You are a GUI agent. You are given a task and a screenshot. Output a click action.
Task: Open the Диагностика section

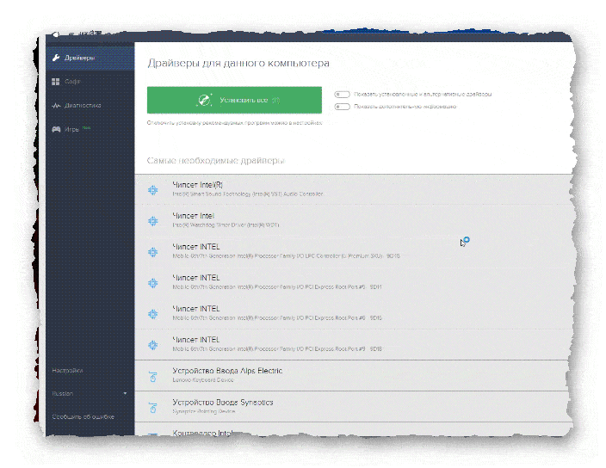(x=90, y=105)
